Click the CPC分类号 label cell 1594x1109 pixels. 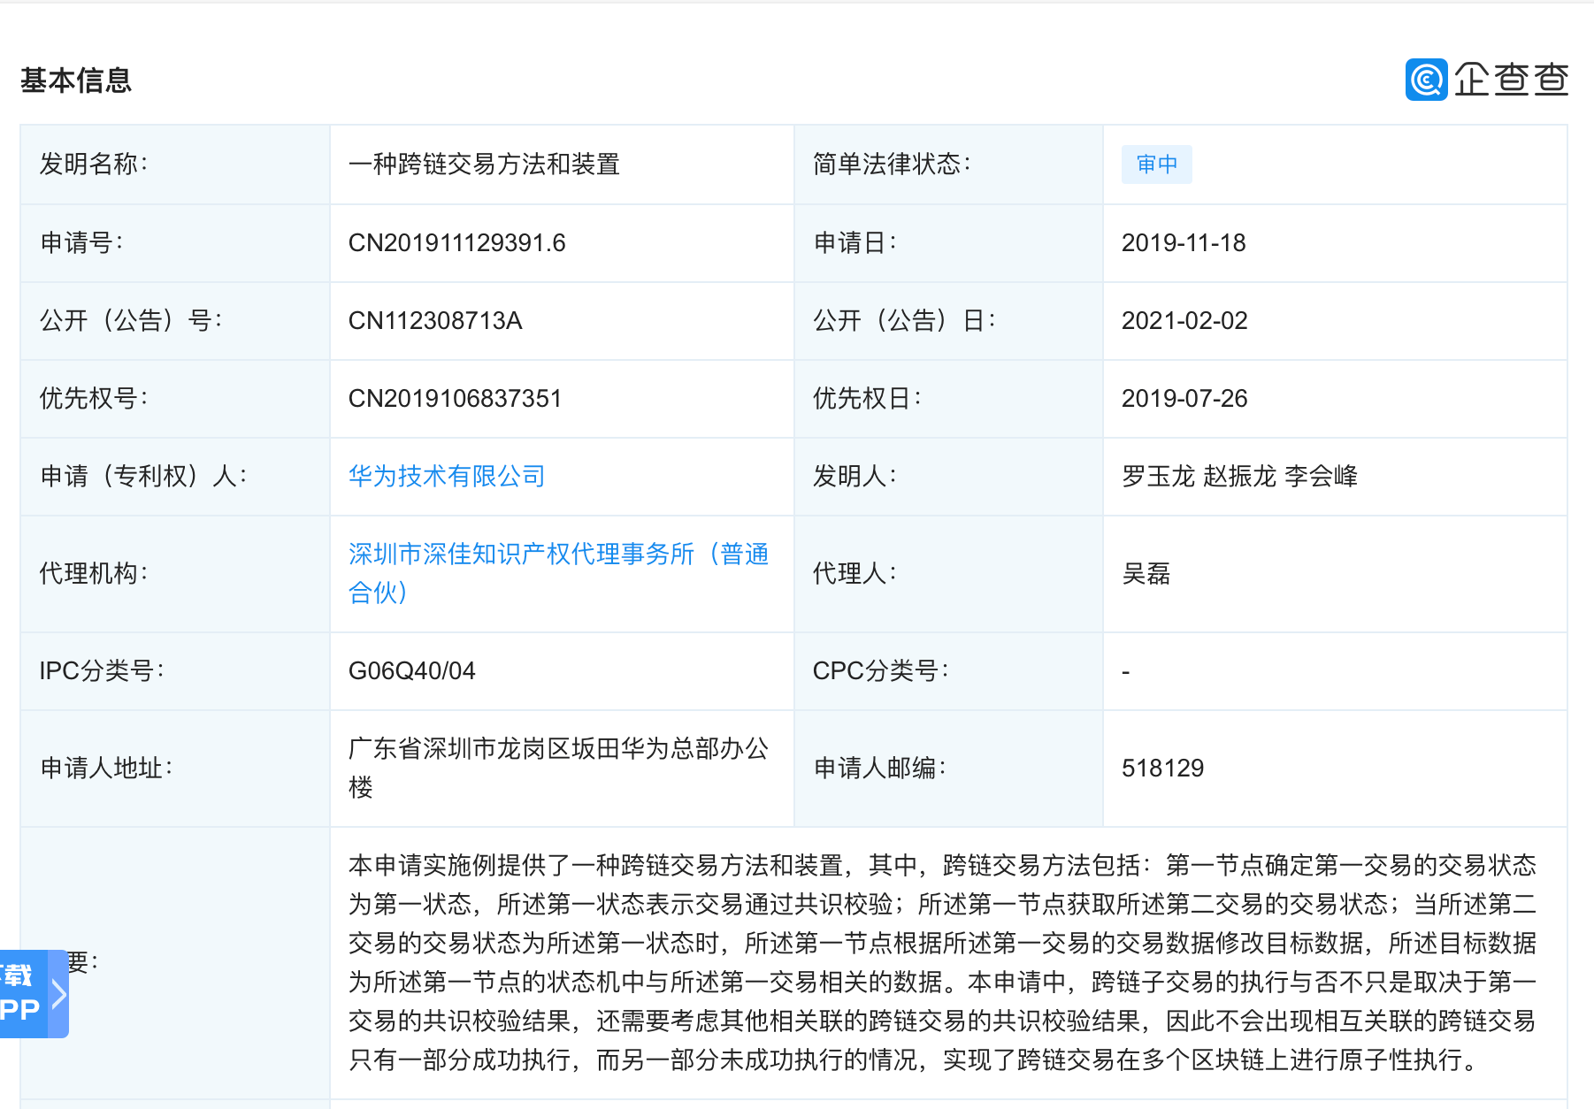[x=948, y=671]
